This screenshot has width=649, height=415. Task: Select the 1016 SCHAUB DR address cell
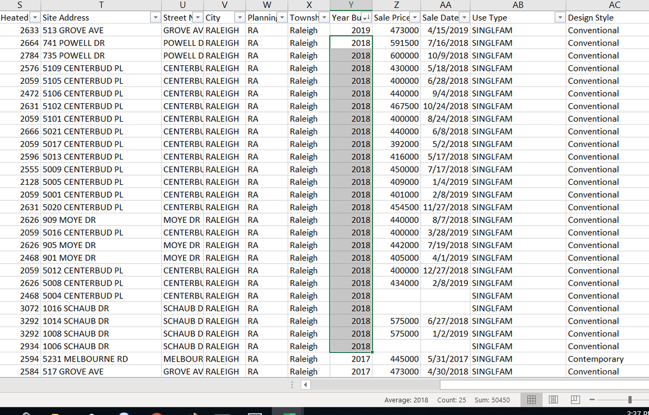[101, 308]
